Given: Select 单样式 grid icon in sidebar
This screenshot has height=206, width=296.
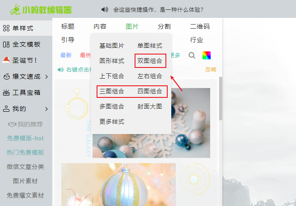Looking at the screenshot, I should tap(6, 28).
